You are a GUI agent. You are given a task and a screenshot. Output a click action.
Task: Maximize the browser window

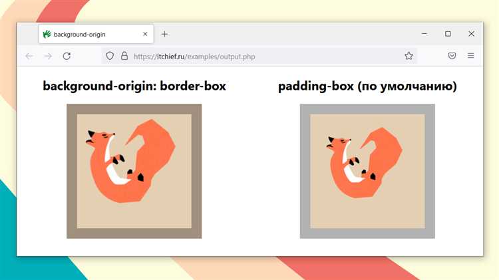coord(448,34)
